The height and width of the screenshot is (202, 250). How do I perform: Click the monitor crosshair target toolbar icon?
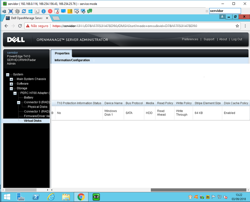click(83, 11)
